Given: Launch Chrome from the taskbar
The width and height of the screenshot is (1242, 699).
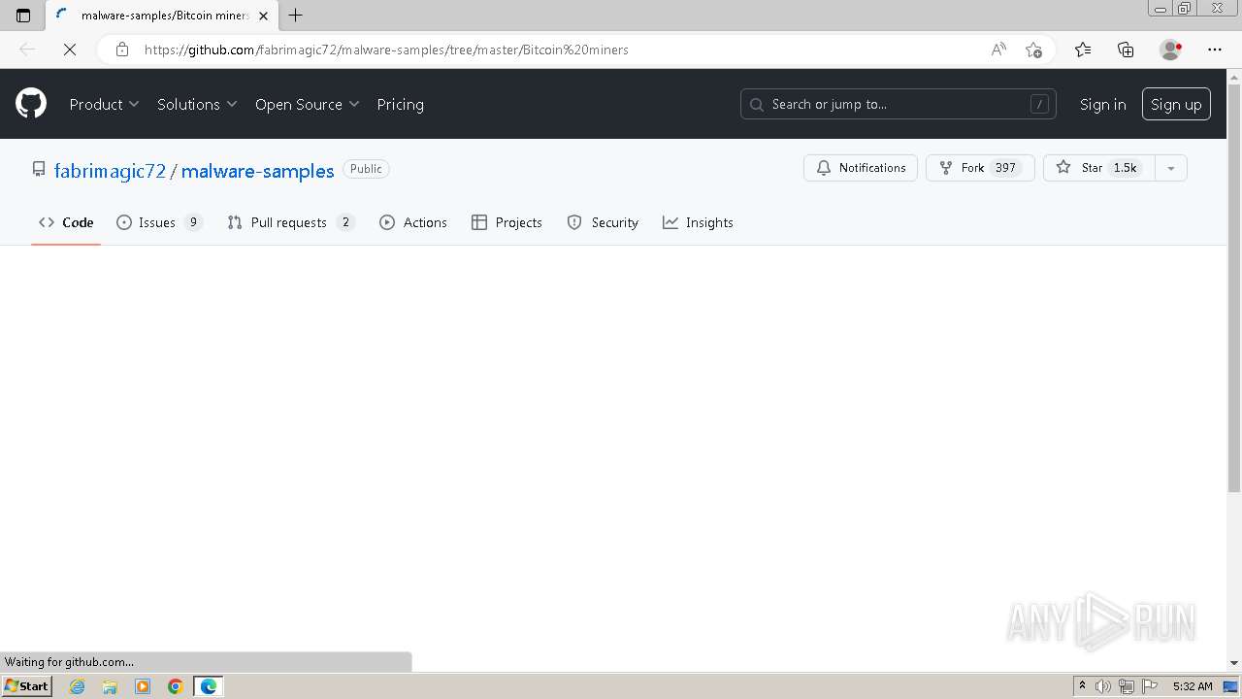Looking at the screenshot, I should click(x=176, y=686).
